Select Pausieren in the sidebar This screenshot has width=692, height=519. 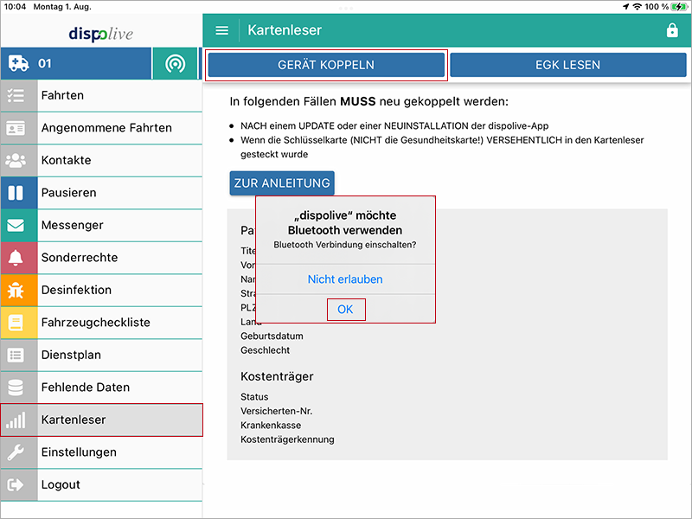(101, 193)
